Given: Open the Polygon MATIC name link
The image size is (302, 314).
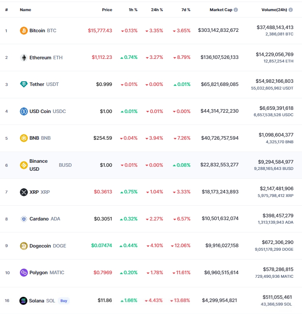Looking at the screenshot, I should (47, 273).
